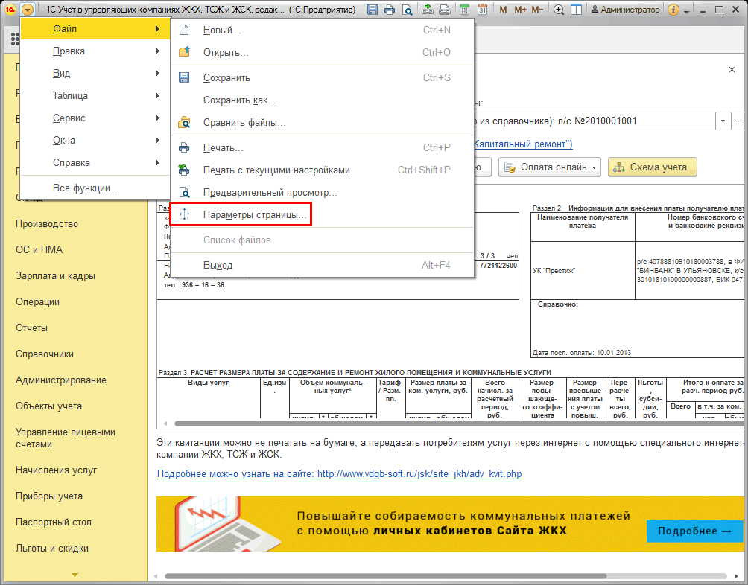The height and width of the screenshot is (585, 748).
Task: Click the Администратор user label
Action: pos(625,10)
